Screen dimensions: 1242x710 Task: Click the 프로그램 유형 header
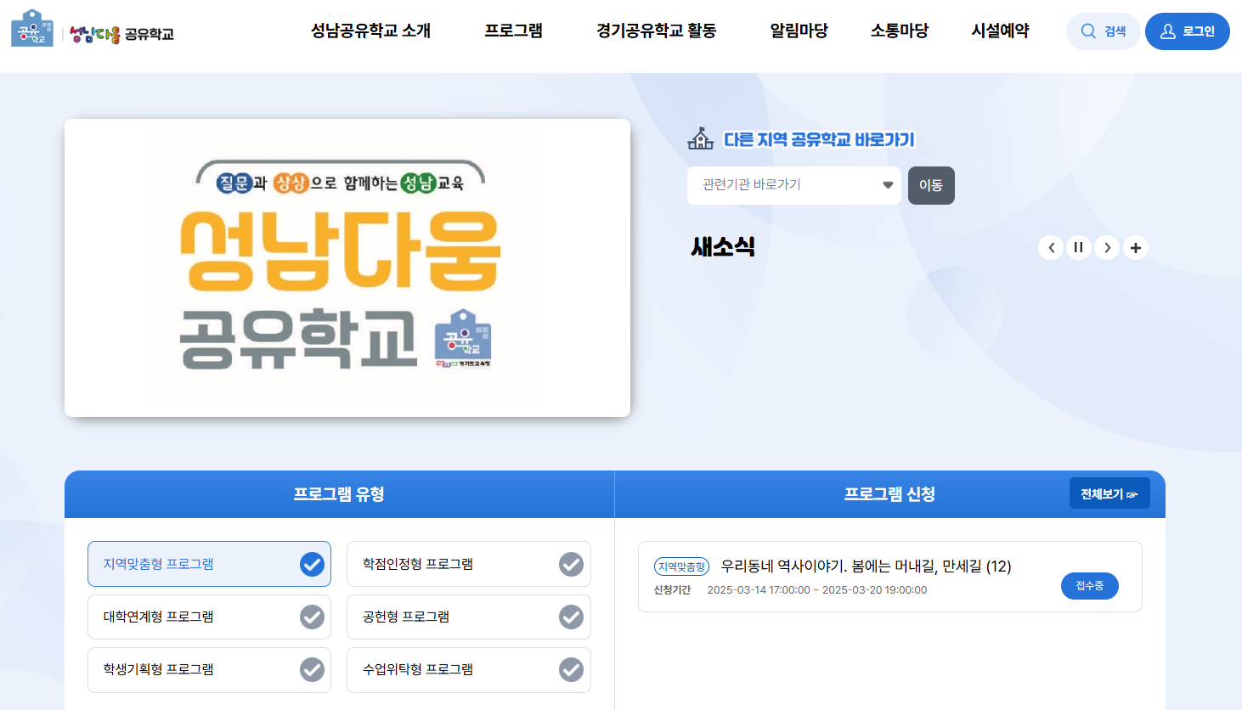pos(339,494)
